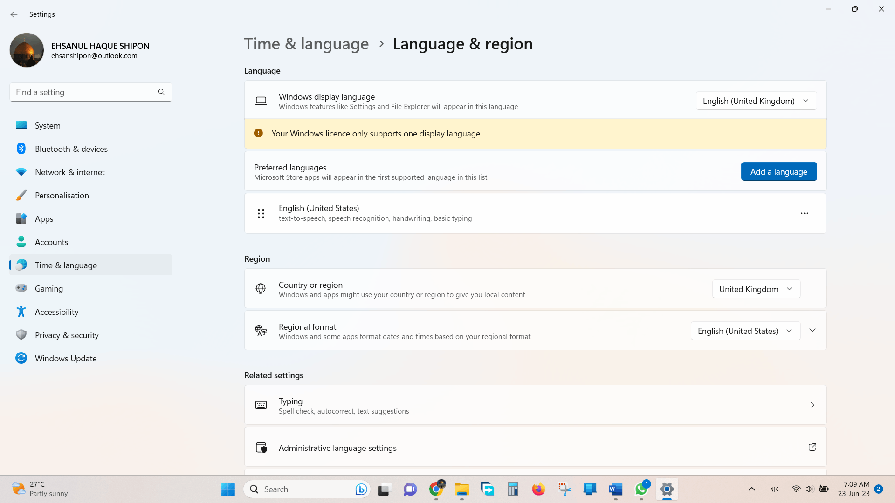Open Apps settings category

click(x=91, y=219)
